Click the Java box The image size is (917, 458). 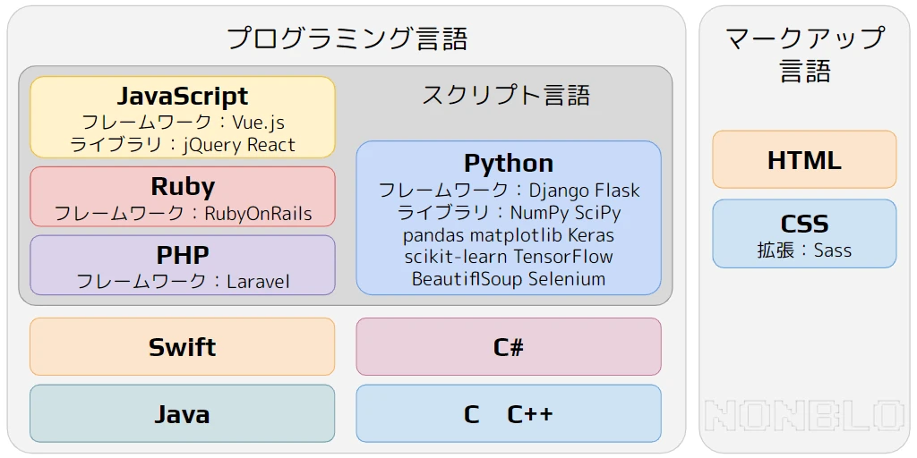183,413
